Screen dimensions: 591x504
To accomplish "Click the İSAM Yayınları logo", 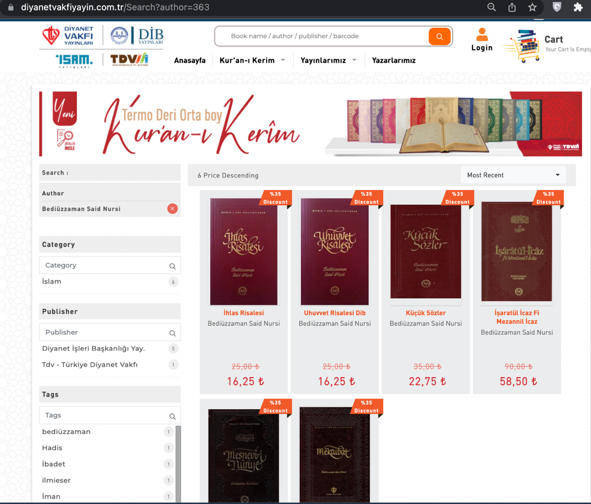I will click(74, 60).
